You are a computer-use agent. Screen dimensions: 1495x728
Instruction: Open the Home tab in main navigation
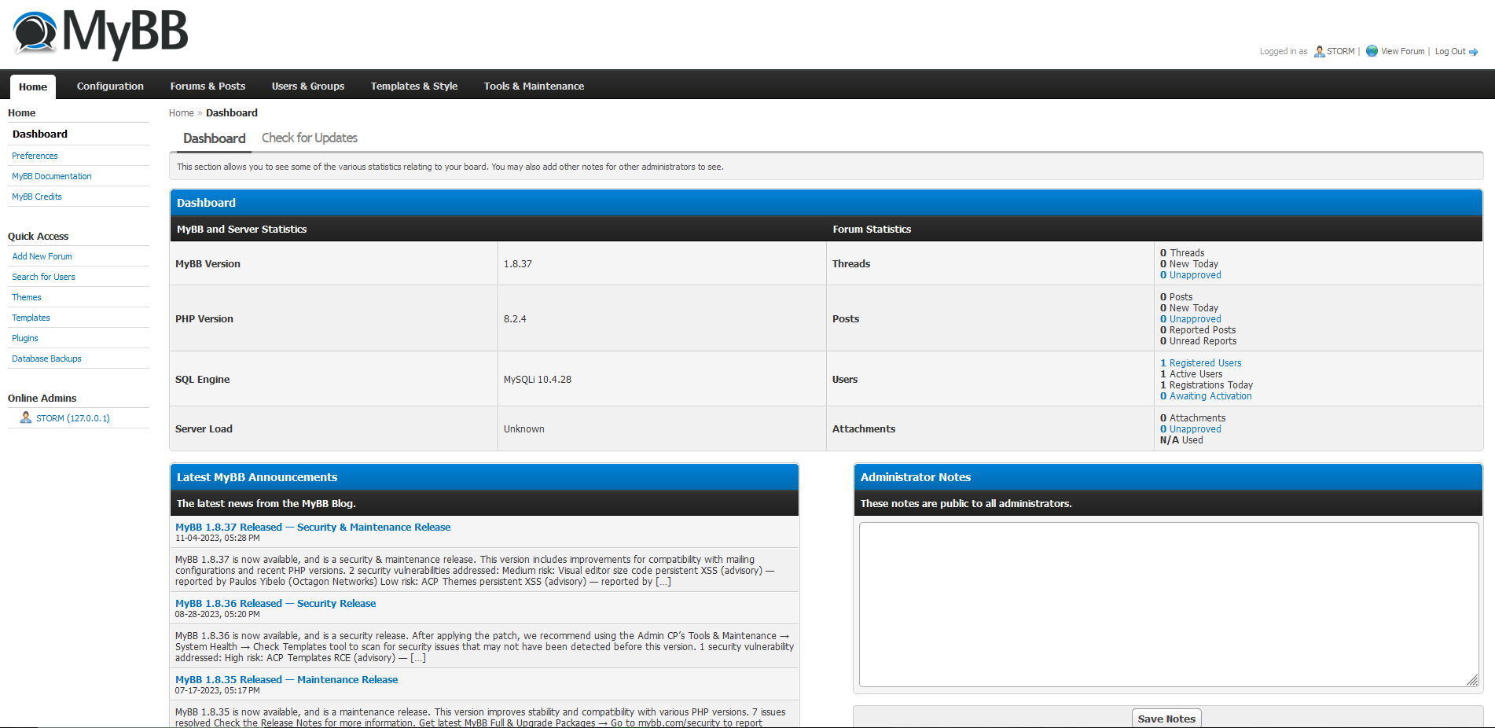tap(33, 86)
